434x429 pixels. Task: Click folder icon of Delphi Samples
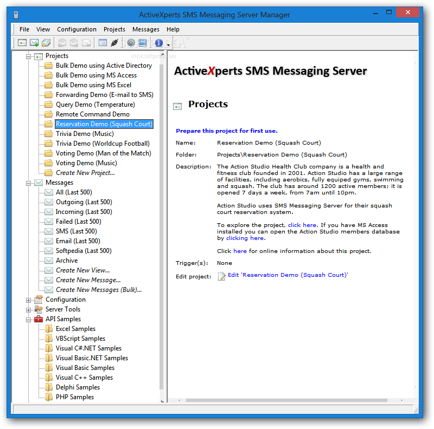[49, 387]
